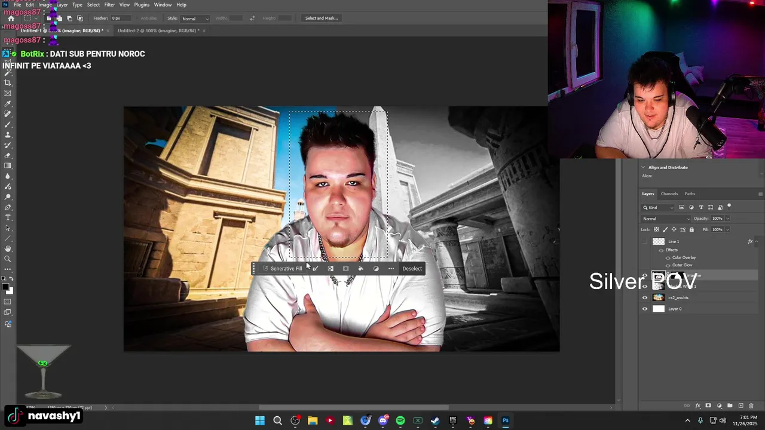Switch to the Paths tab
The width and height of the screenshot is (765, 430).
(690, 194)
